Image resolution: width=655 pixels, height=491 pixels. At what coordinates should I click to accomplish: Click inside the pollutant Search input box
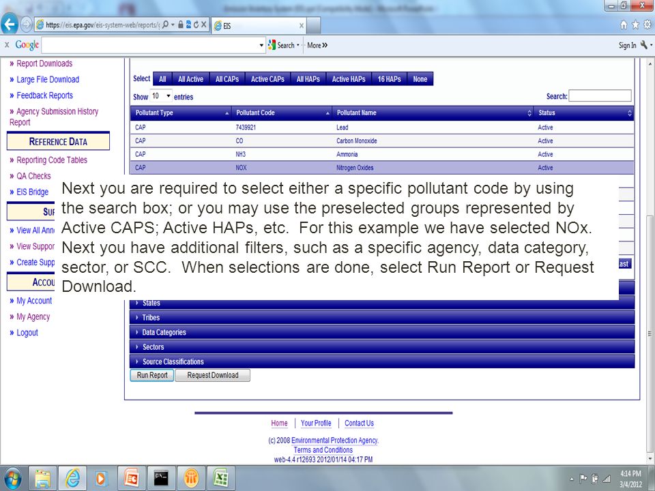pyautogui.click(x=600, y=95)
